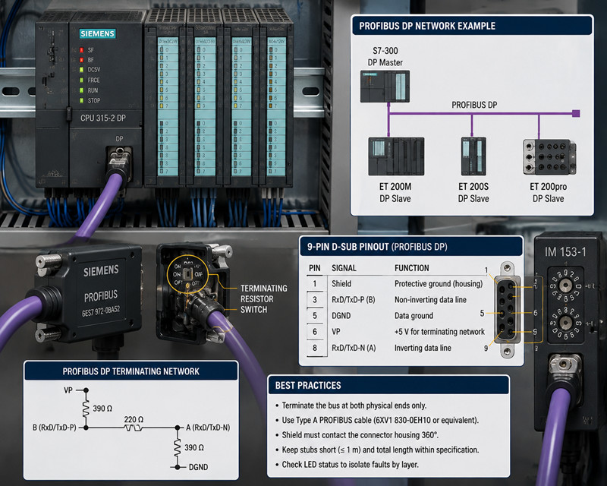Click 'Use Type A PROFIBUS cable' bullet

pyautogui.click(x=377, y=420)
